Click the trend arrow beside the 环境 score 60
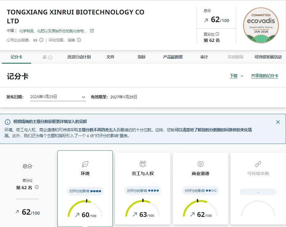286x227 pixels. click(x=77, y=215)
